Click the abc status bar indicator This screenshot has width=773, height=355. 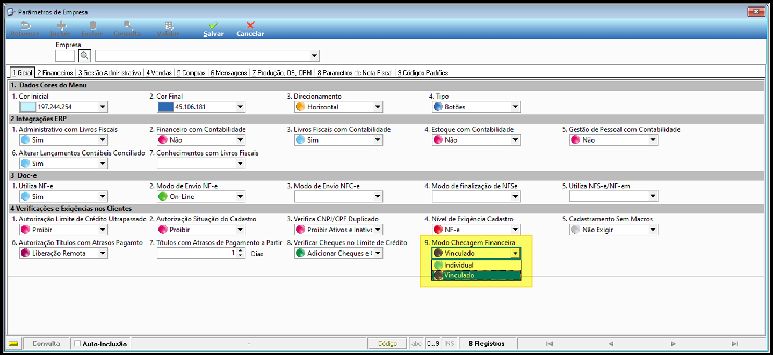[x=416, y=343]
